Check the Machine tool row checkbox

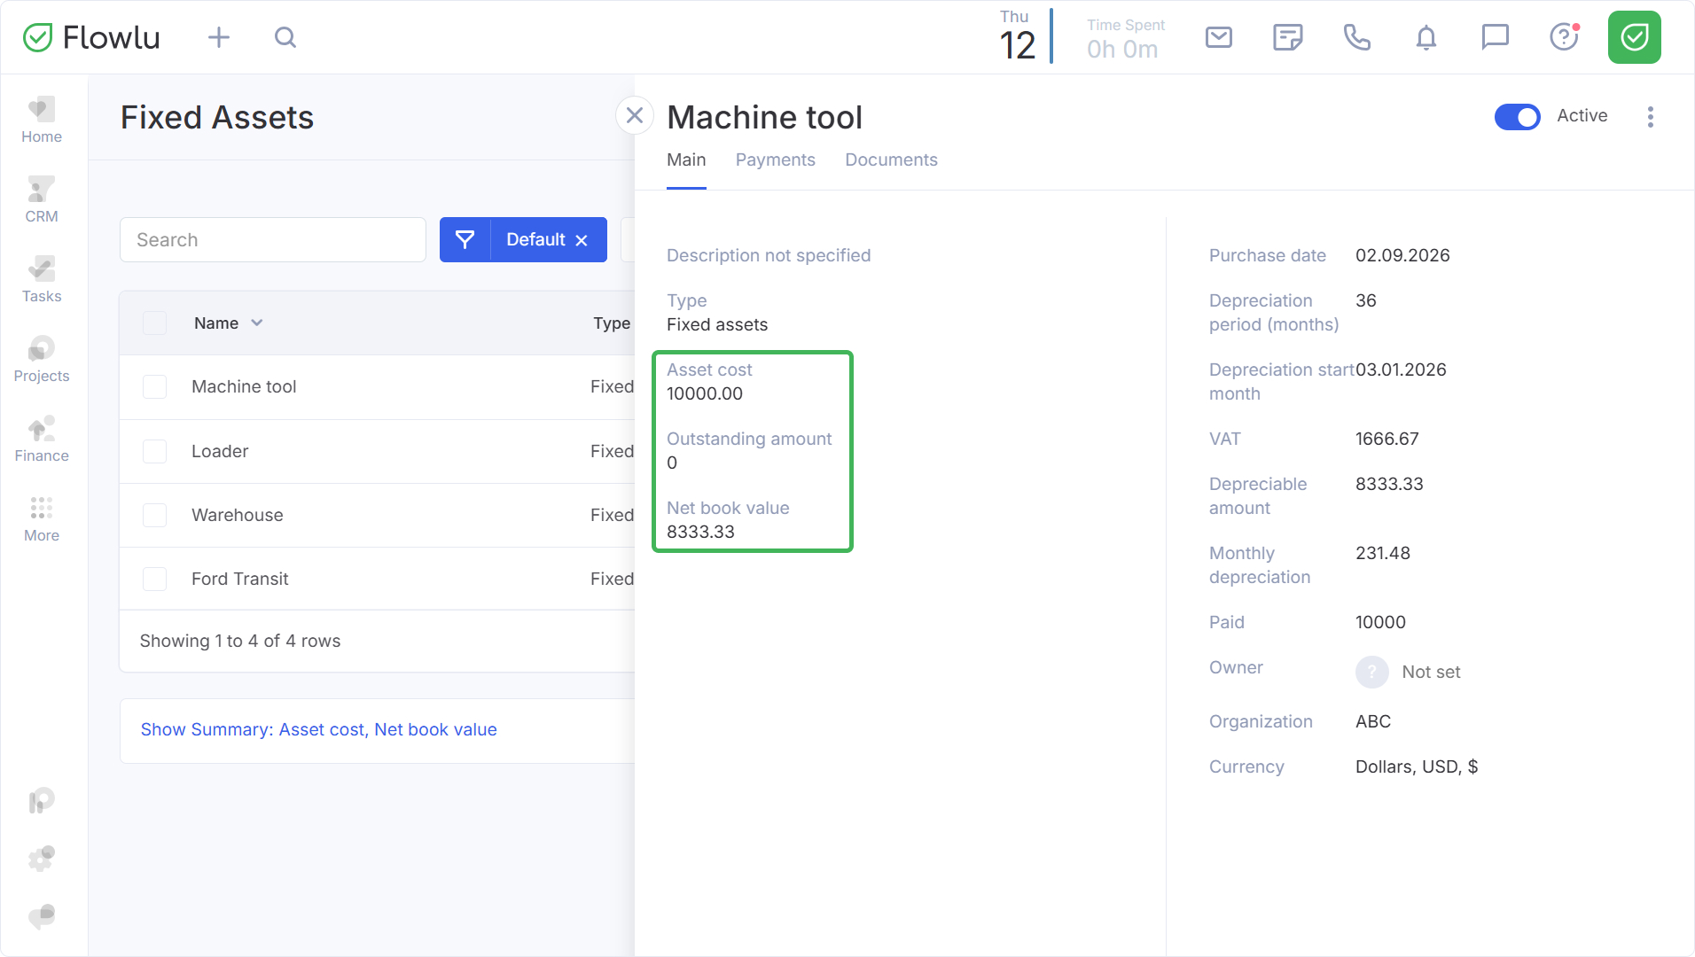click(155, 387)
